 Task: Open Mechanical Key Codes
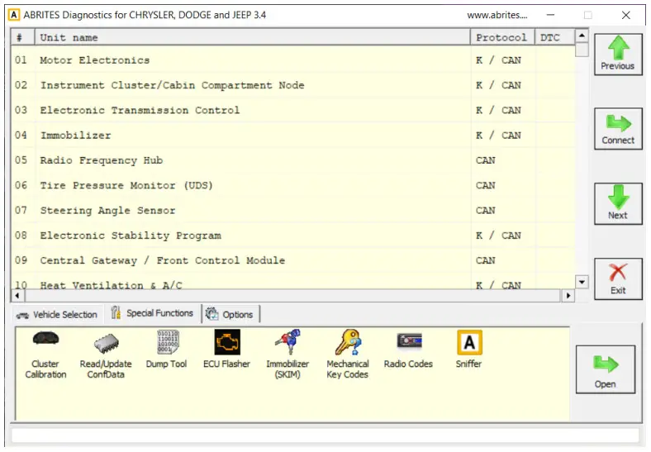pos(348,354)
